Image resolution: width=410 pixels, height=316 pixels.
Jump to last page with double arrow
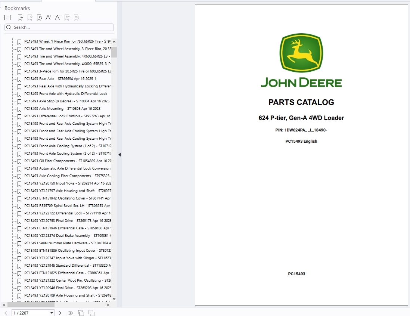(71, 313)
